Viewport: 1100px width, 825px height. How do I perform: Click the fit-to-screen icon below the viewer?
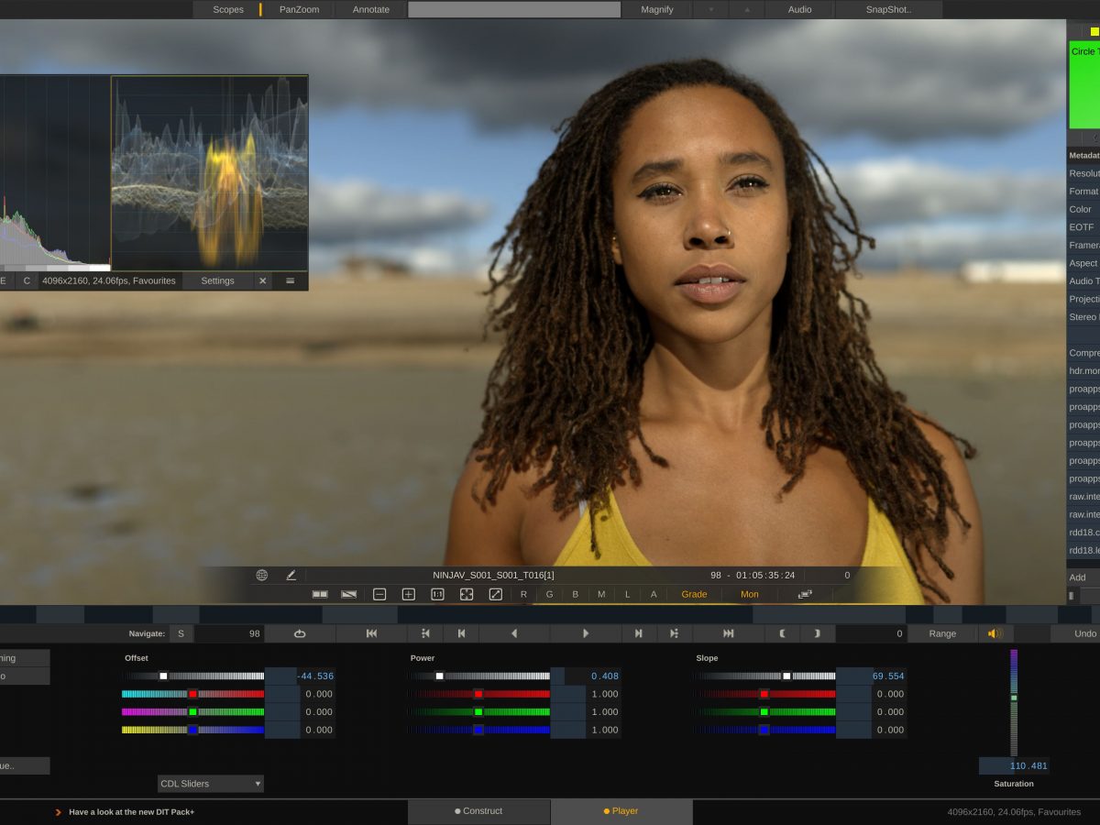[467, 594]
